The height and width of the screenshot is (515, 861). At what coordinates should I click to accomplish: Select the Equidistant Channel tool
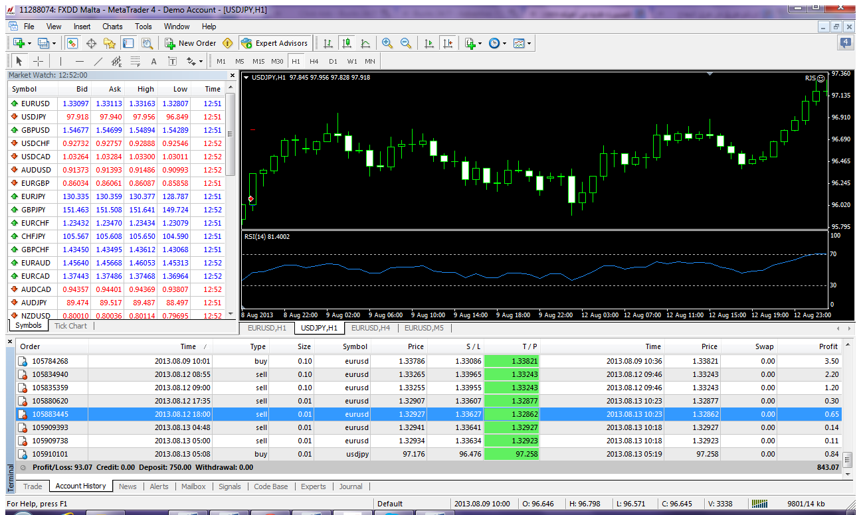116,61
